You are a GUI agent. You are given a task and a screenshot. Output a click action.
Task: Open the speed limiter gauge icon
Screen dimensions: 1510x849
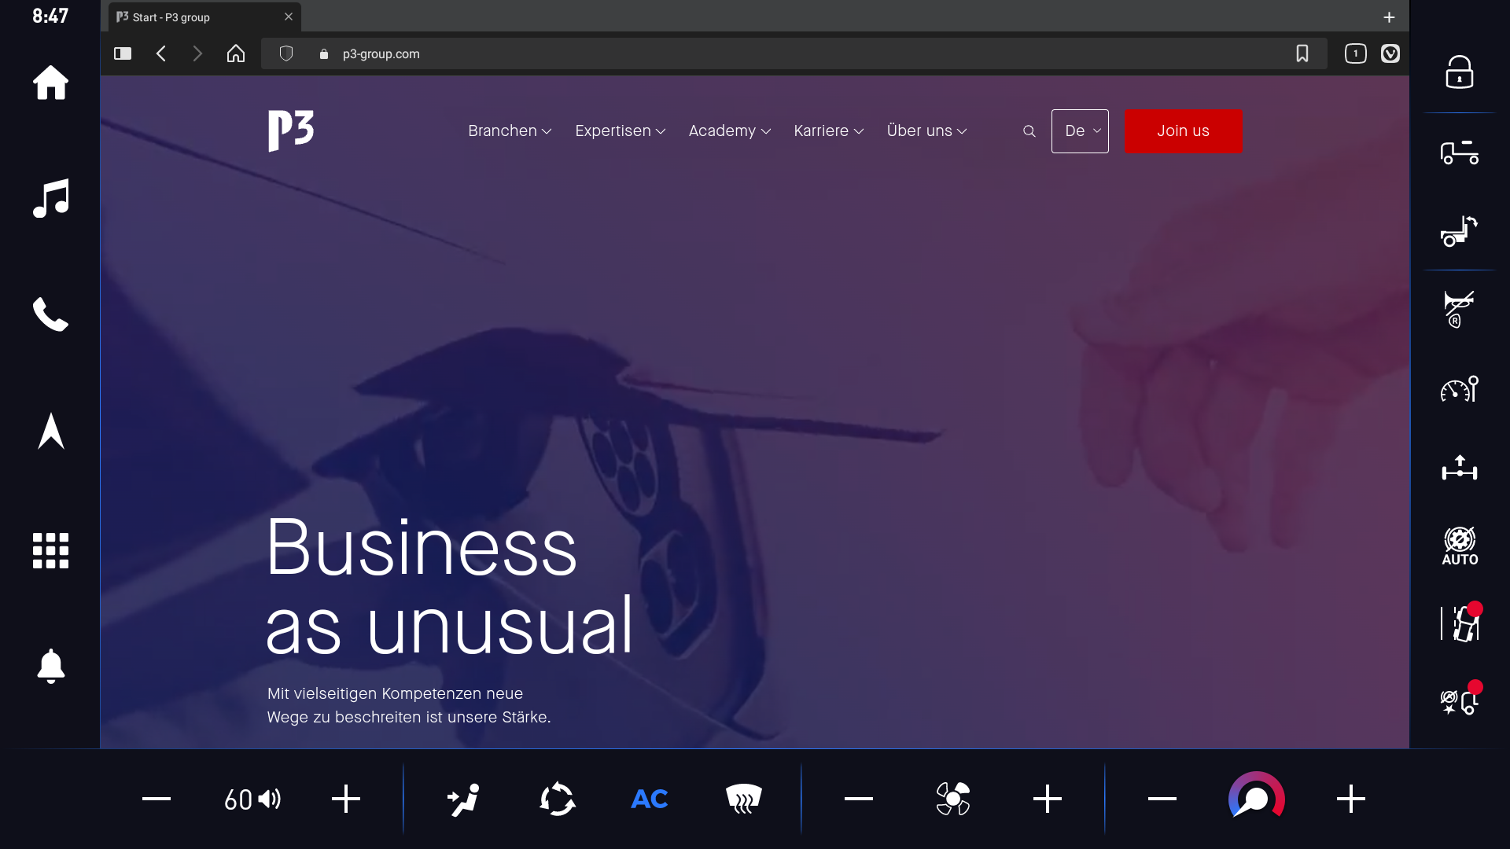(1459, 388)
